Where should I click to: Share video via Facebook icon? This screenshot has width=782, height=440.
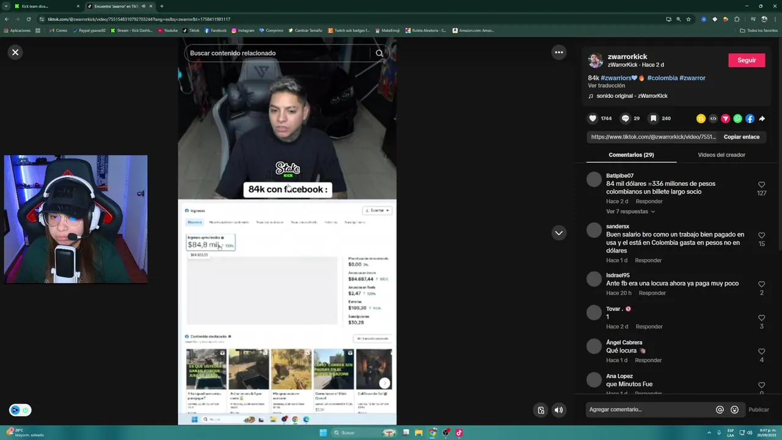[x=750, y=119]
